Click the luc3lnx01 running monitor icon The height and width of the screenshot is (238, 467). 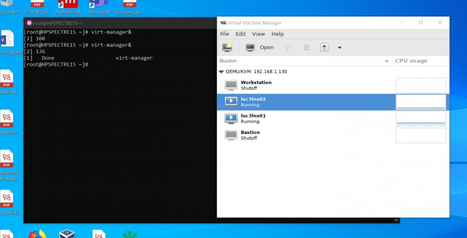pyautogui.click(x=231, y=119)
